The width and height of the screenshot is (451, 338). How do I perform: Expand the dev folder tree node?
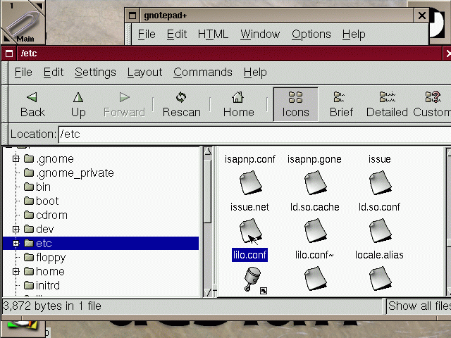point(16,230)
